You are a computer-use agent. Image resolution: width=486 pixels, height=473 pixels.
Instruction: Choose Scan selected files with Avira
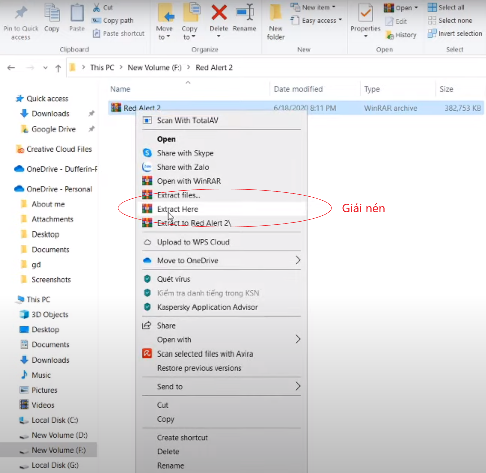221,353
